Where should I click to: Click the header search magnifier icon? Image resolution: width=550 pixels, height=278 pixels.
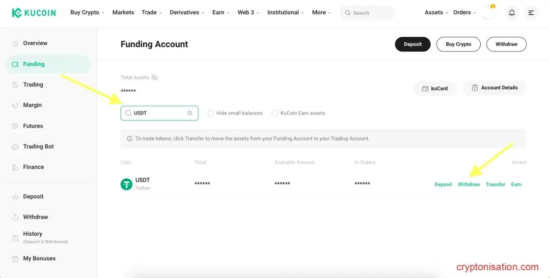point(348,13)
